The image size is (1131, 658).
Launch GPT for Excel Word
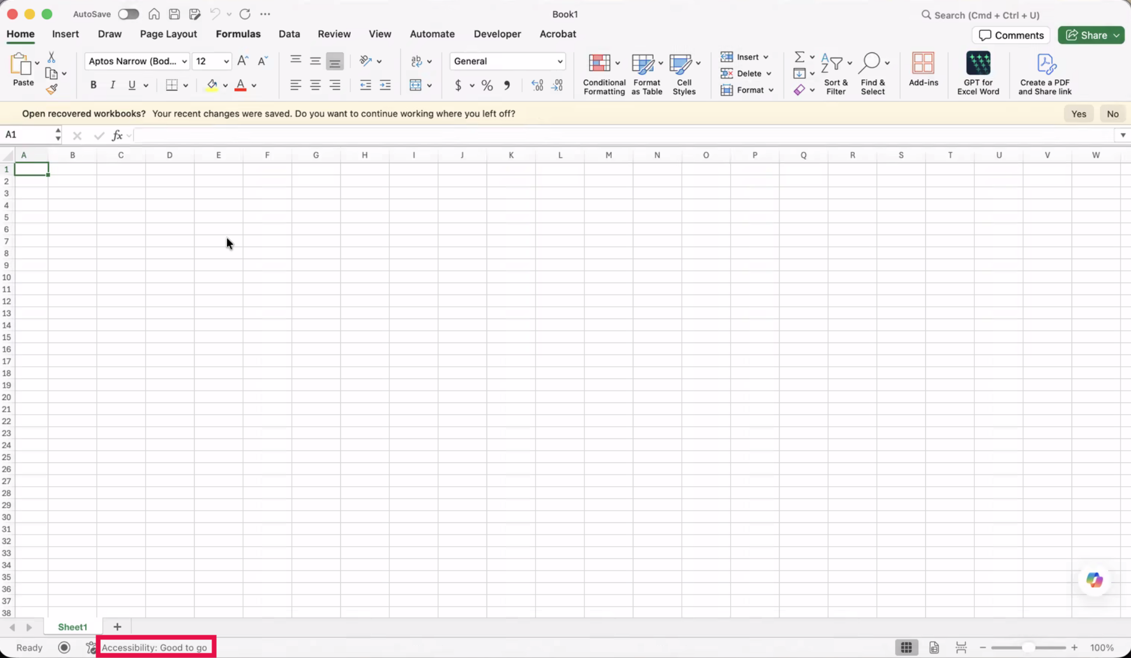[978, 73]
